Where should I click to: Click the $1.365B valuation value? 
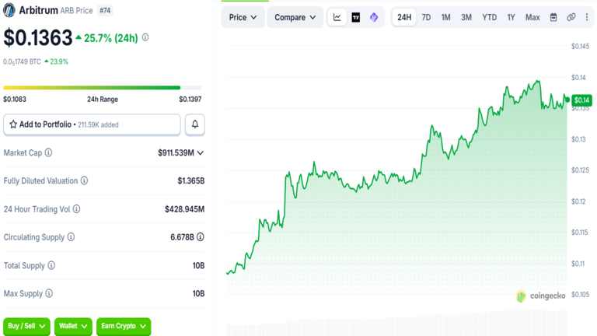point(190,180)
